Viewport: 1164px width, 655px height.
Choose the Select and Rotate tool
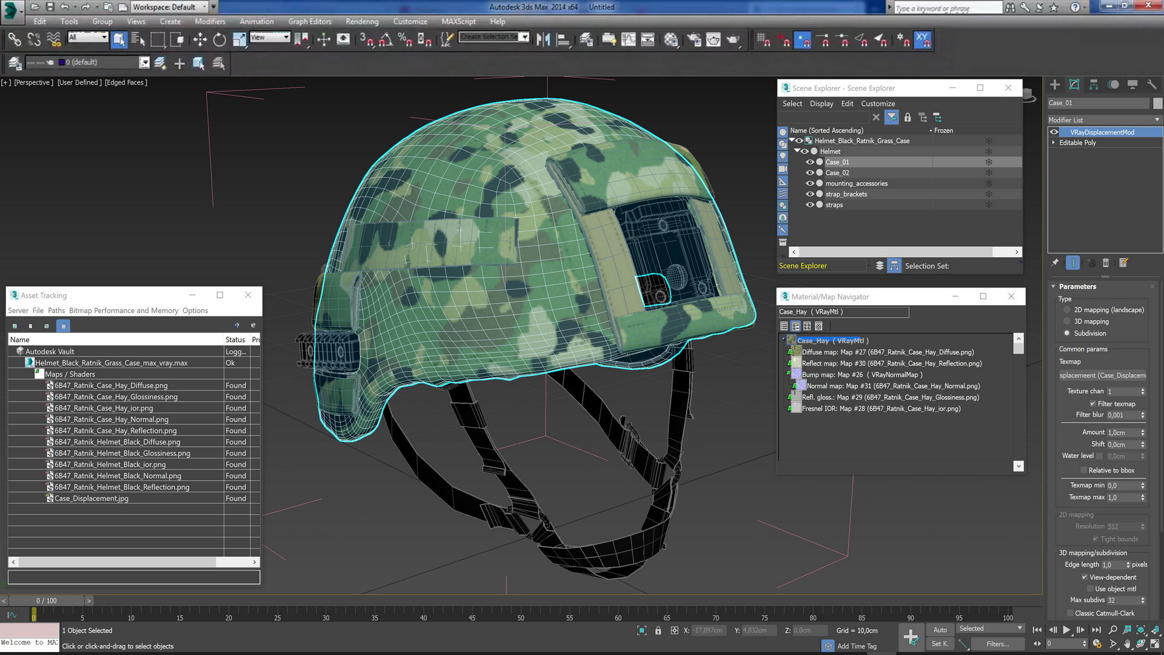coord(219,40)
